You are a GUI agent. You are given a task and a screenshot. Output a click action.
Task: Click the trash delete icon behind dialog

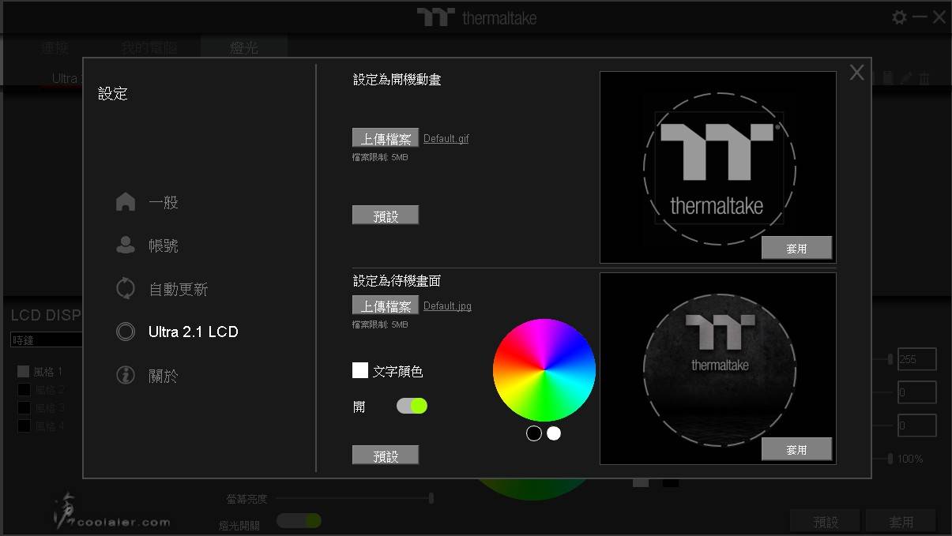click(924, 78)
